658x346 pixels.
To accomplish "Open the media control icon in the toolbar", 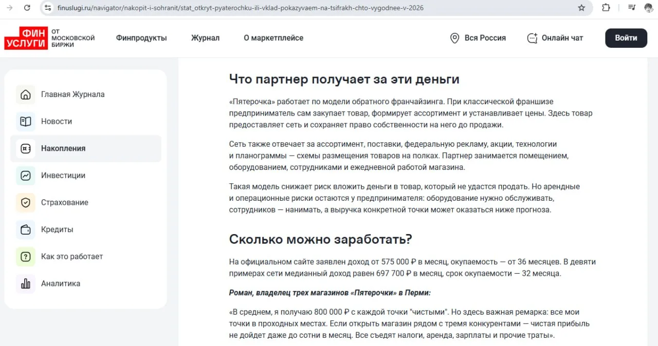I will coord(632,8).
